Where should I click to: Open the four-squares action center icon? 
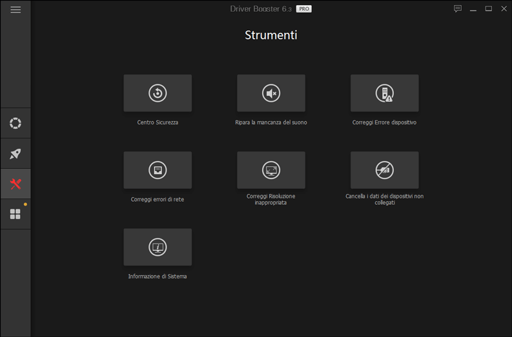(15, 214)
